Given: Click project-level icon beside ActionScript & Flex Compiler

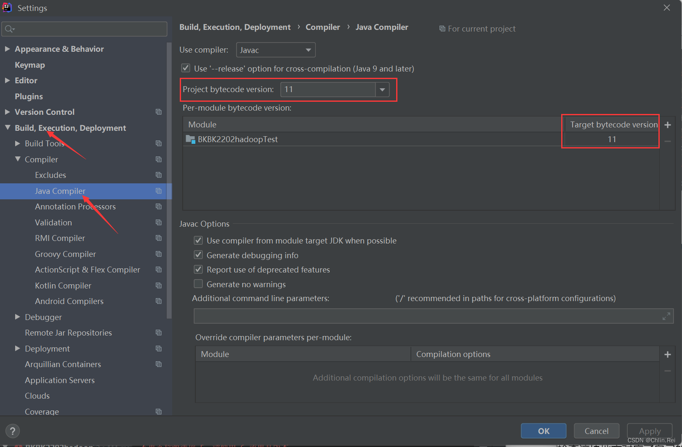Looking at the screenshot, I should click(159, 270).
